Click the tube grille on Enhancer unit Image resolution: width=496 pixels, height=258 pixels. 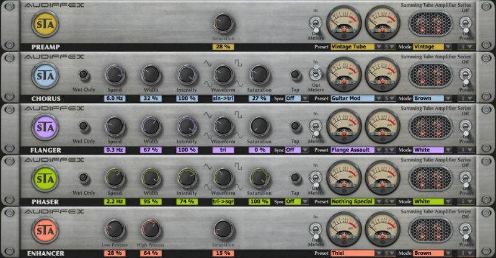[x=430, y=230]
